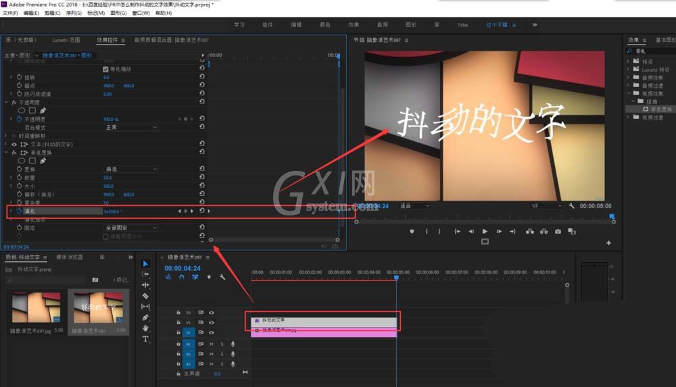Open the 固定 pinning dropdown
The height and width of the screenshot is (387, 676).
[x=130, y=228]
